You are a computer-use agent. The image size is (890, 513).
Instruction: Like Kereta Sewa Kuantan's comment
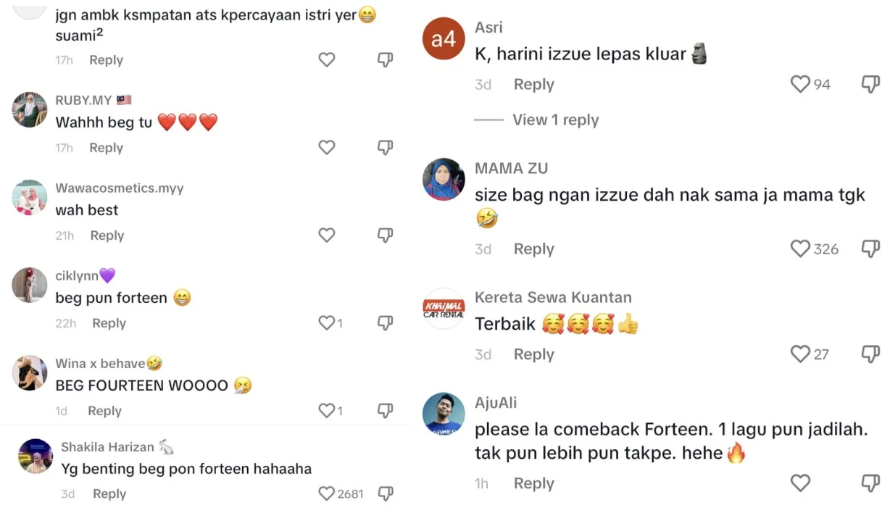[x=800, y=354]
